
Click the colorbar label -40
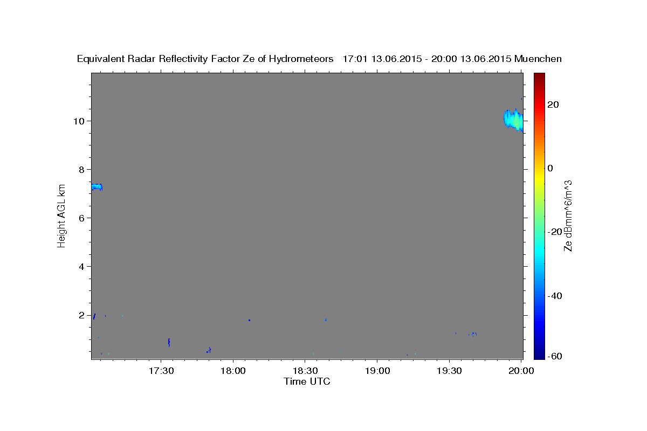(x=555, y=295)
